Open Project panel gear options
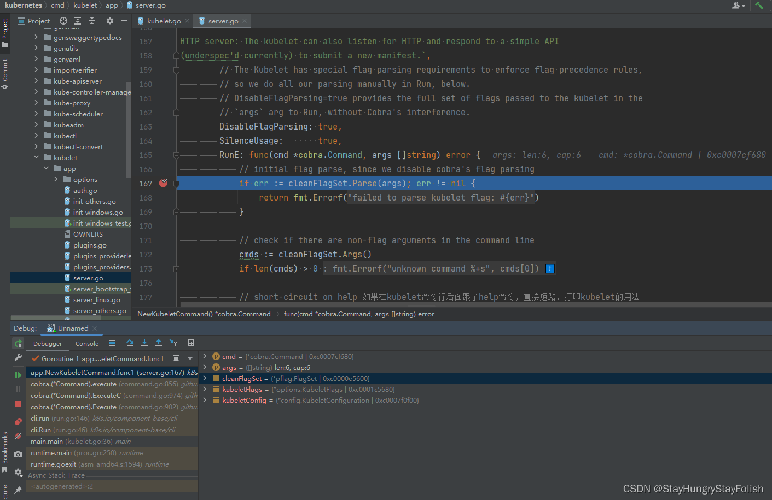 [x=110, y=21]
